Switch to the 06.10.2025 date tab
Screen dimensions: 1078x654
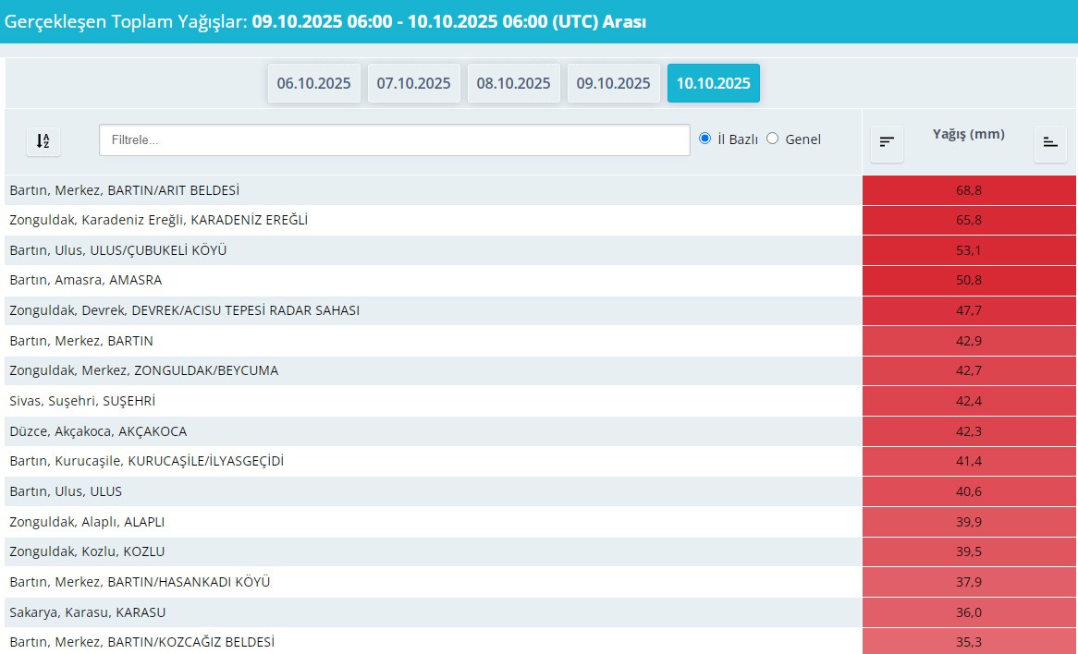[x=313, y=83]
